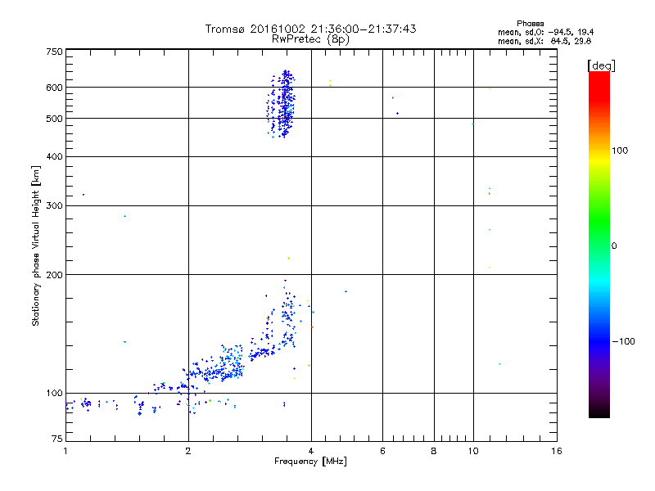Click the 'Phases' header label
This screenshot has height=491, width=655.
[530, 24]
